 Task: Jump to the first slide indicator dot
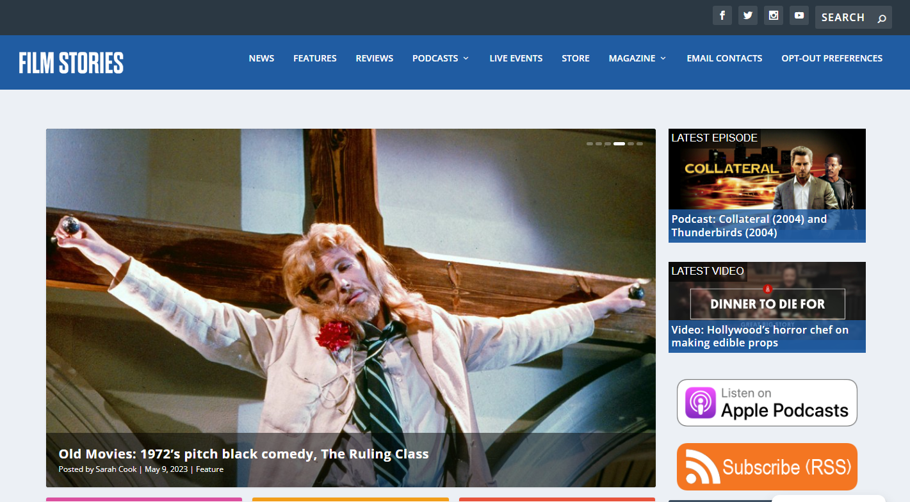pos(590,143)
